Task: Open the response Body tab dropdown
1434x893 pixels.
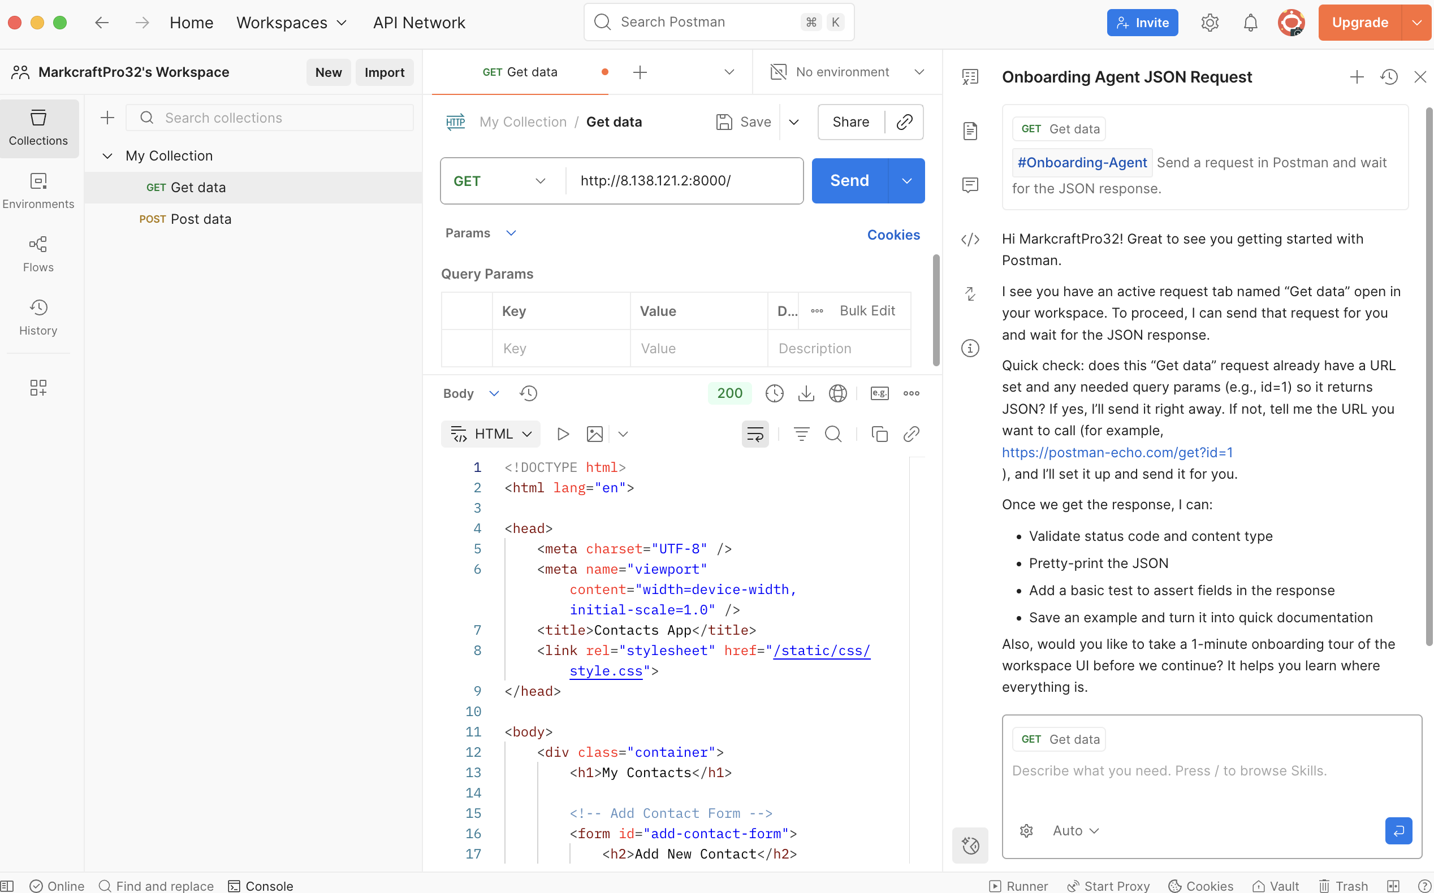Action: (x=472, y=393)
